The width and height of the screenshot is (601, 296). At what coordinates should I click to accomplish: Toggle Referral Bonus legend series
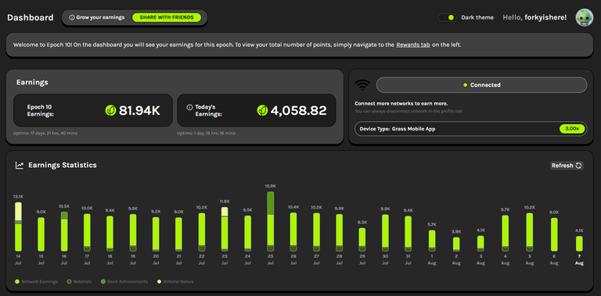point(175,281)
